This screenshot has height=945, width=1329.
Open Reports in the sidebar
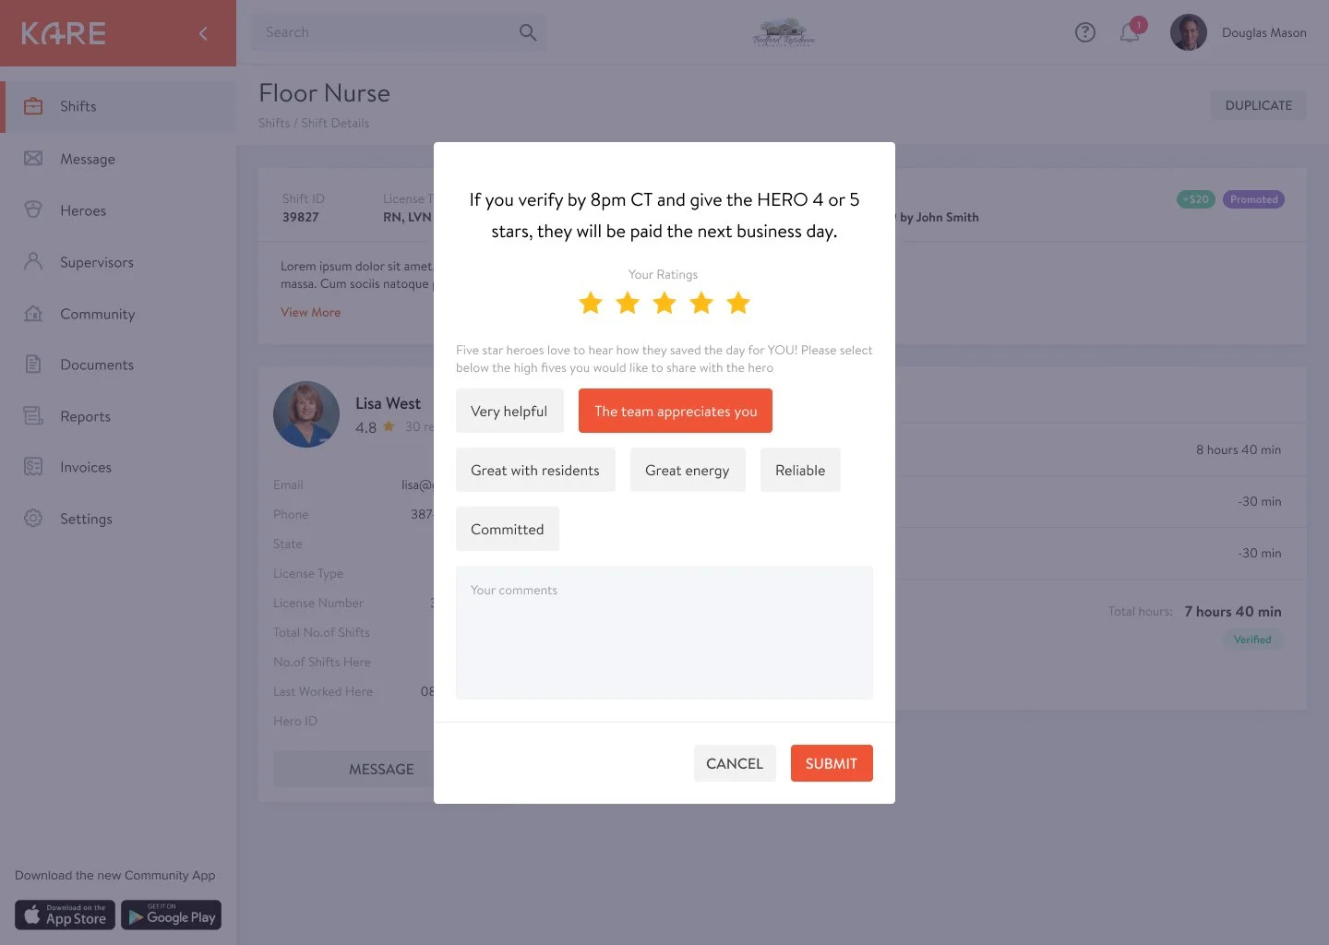[118, 416]
